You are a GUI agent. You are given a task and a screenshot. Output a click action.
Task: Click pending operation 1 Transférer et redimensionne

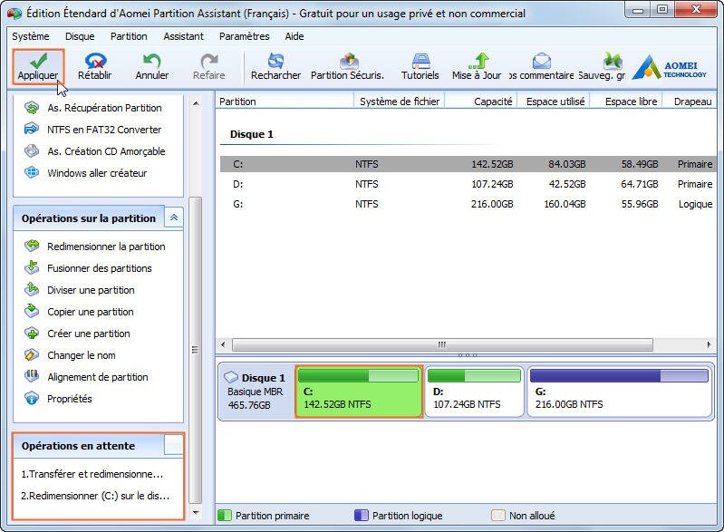[92, 474]
